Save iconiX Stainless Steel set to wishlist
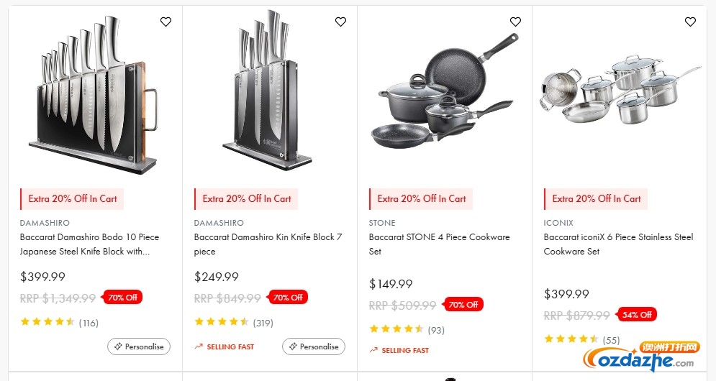 click(690, 22)
